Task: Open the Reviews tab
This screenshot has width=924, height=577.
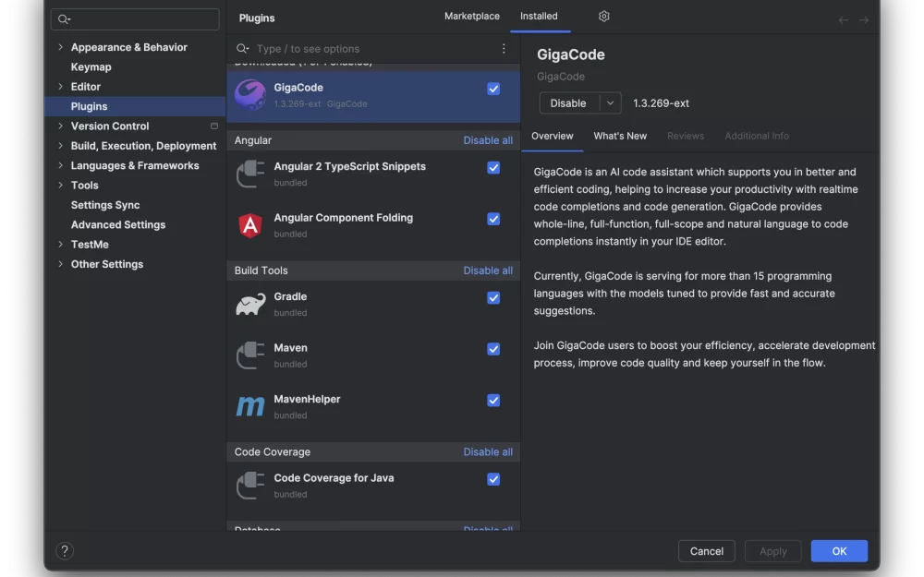Action: 686,136
